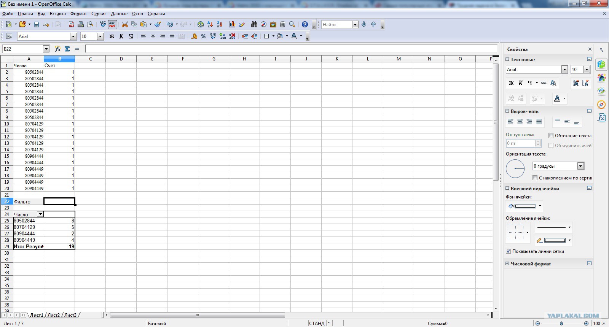Find next with down arrow
The height and width of the screenshot is (327, 609).
[364, 24]
